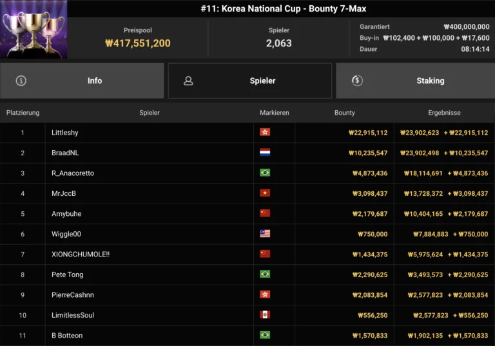Viewport: 495px width, 346px height.
Task: Sort by the Platzierung column header
Action: tap(23, 113)
